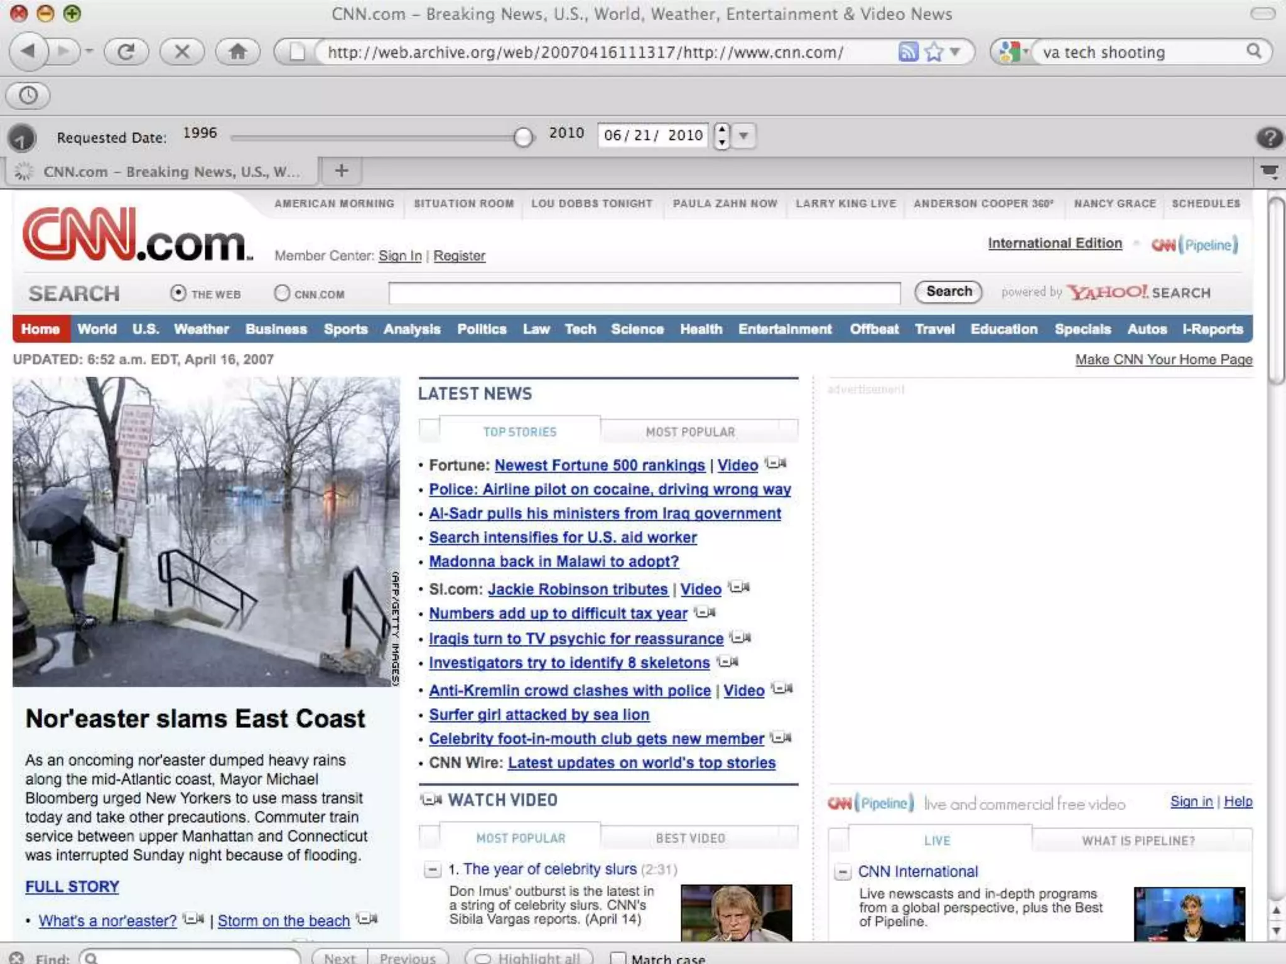The width and height of the screenshot is (1286, 964).
Task: Collapse "The year of celebrity slurs" video item
Action: 432,870
